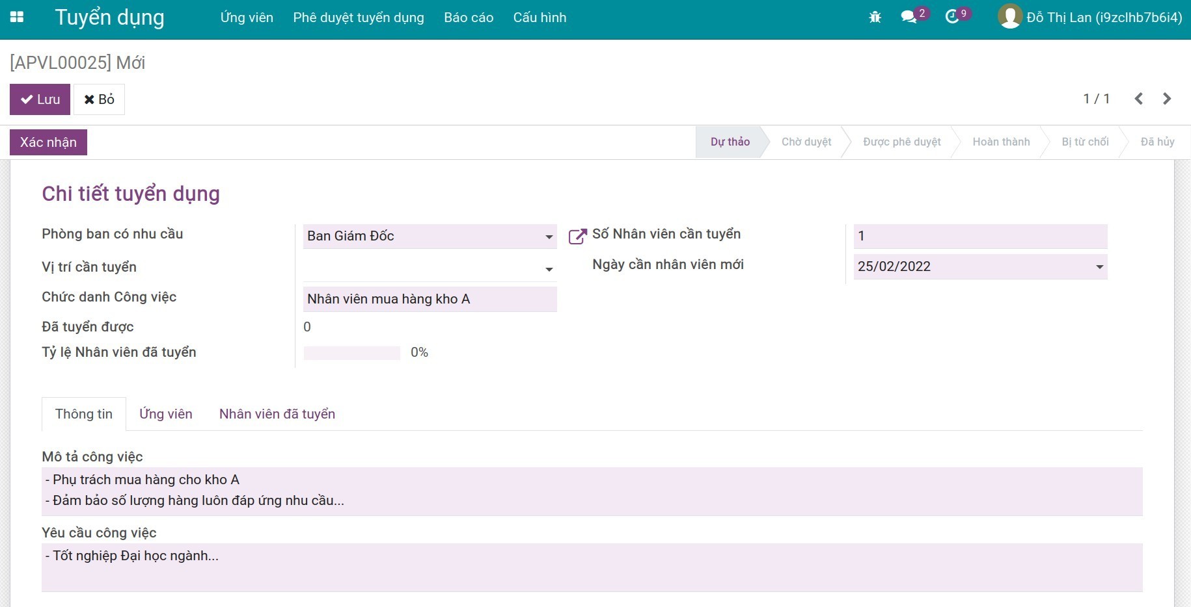Open the apps grid menu icon
Image resolution: width=1191 pixels, height=607 pixels.
(x=17, y=18)
